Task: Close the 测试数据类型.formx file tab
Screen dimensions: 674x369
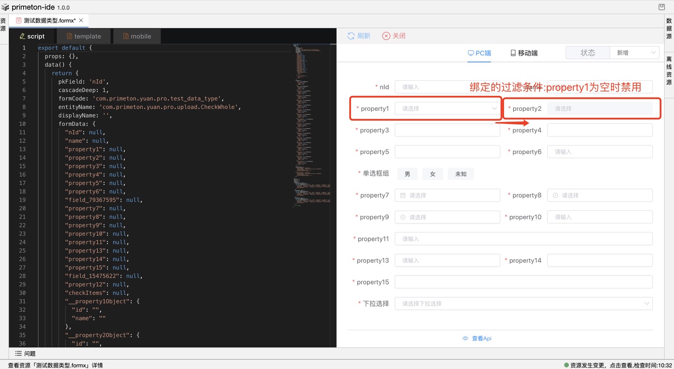Action: pyautogui.click(x=81, y=21)
